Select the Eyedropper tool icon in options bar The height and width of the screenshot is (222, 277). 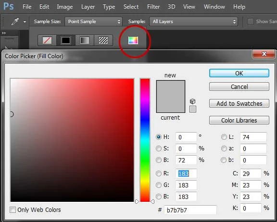click(15, 22)
